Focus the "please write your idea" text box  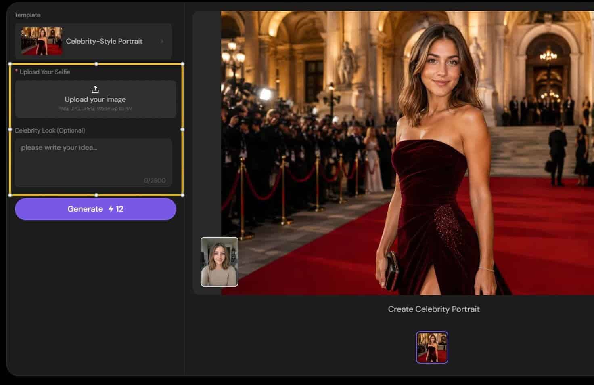[93, 162]
